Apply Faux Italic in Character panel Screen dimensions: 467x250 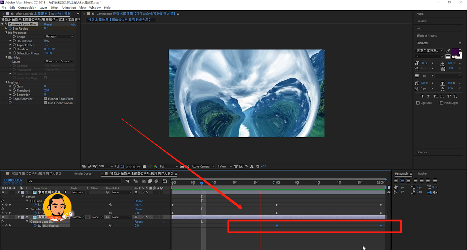click(x=428, y=96)
